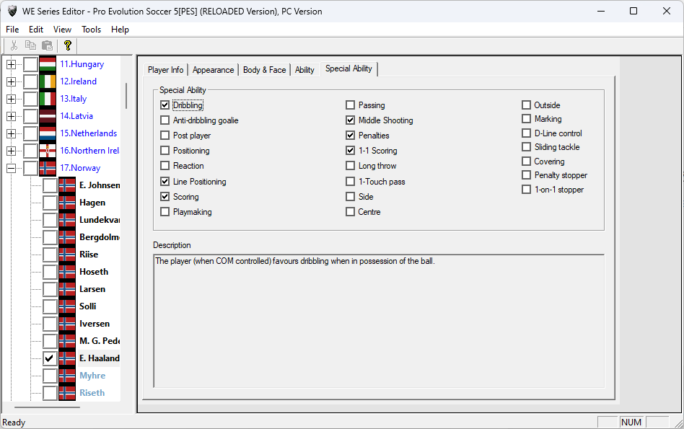Enable the 1-on-1 stopper checkbox

pos(527,190)
